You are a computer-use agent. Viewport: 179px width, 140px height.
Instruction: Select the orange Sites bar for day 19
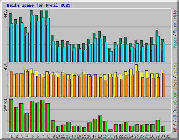pos(106,88)
